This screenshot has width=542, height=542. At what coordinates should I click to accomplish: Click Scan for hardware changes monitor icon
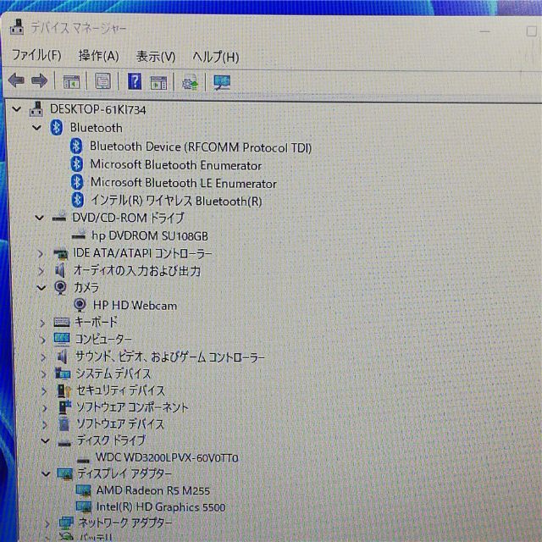coord(222,83)
